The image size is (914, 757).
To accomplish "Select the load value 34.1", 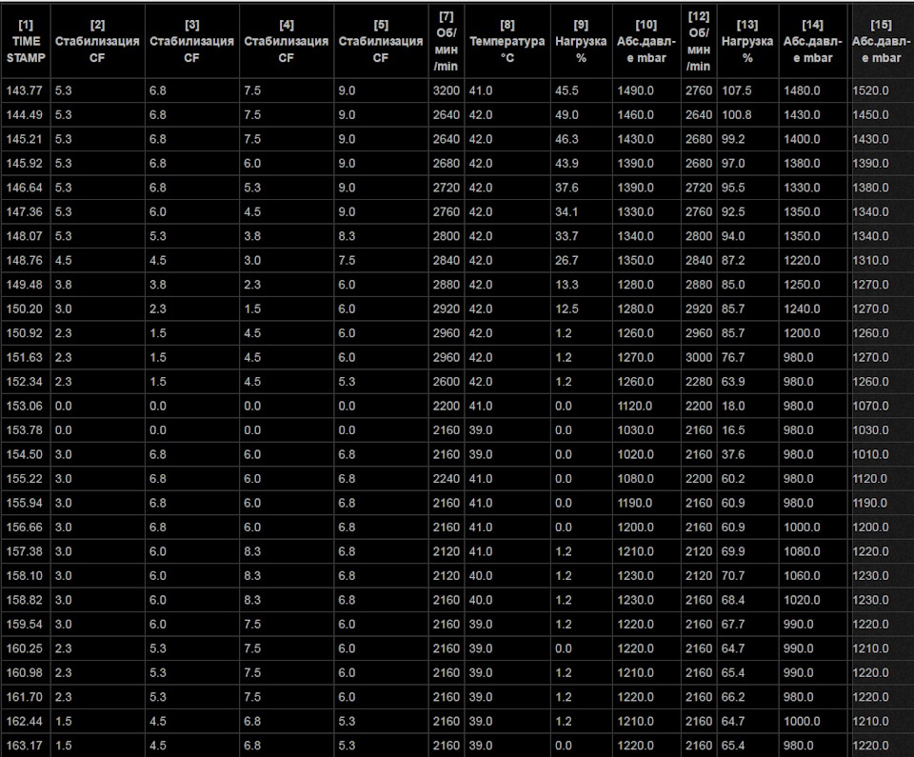I will [x=566, y=211].
